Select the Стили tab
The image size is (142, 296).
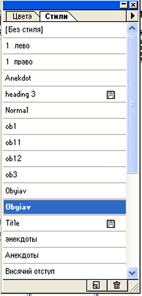tap(56, 16)
